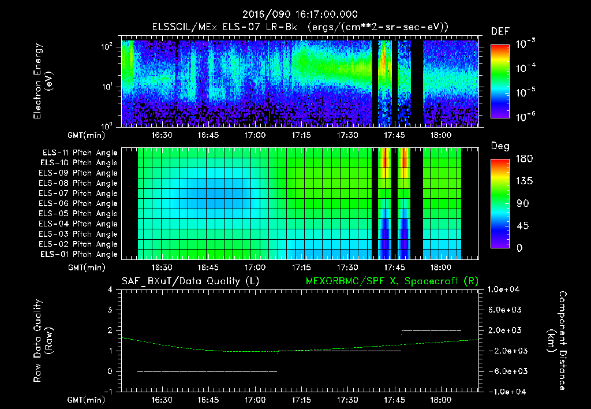Click the 16:30 tick label under spectrogram
The image size is (591, 409).
[x=162, y=135]
